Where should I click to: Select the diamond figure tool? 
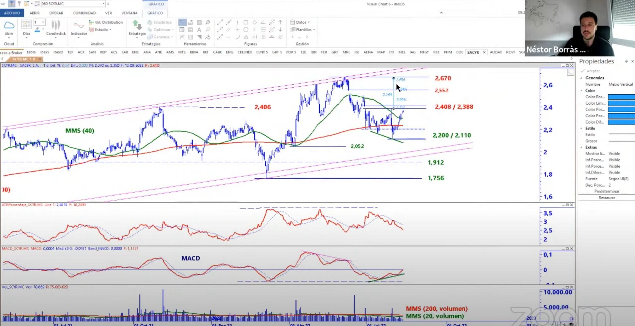(x=255, y=22)
